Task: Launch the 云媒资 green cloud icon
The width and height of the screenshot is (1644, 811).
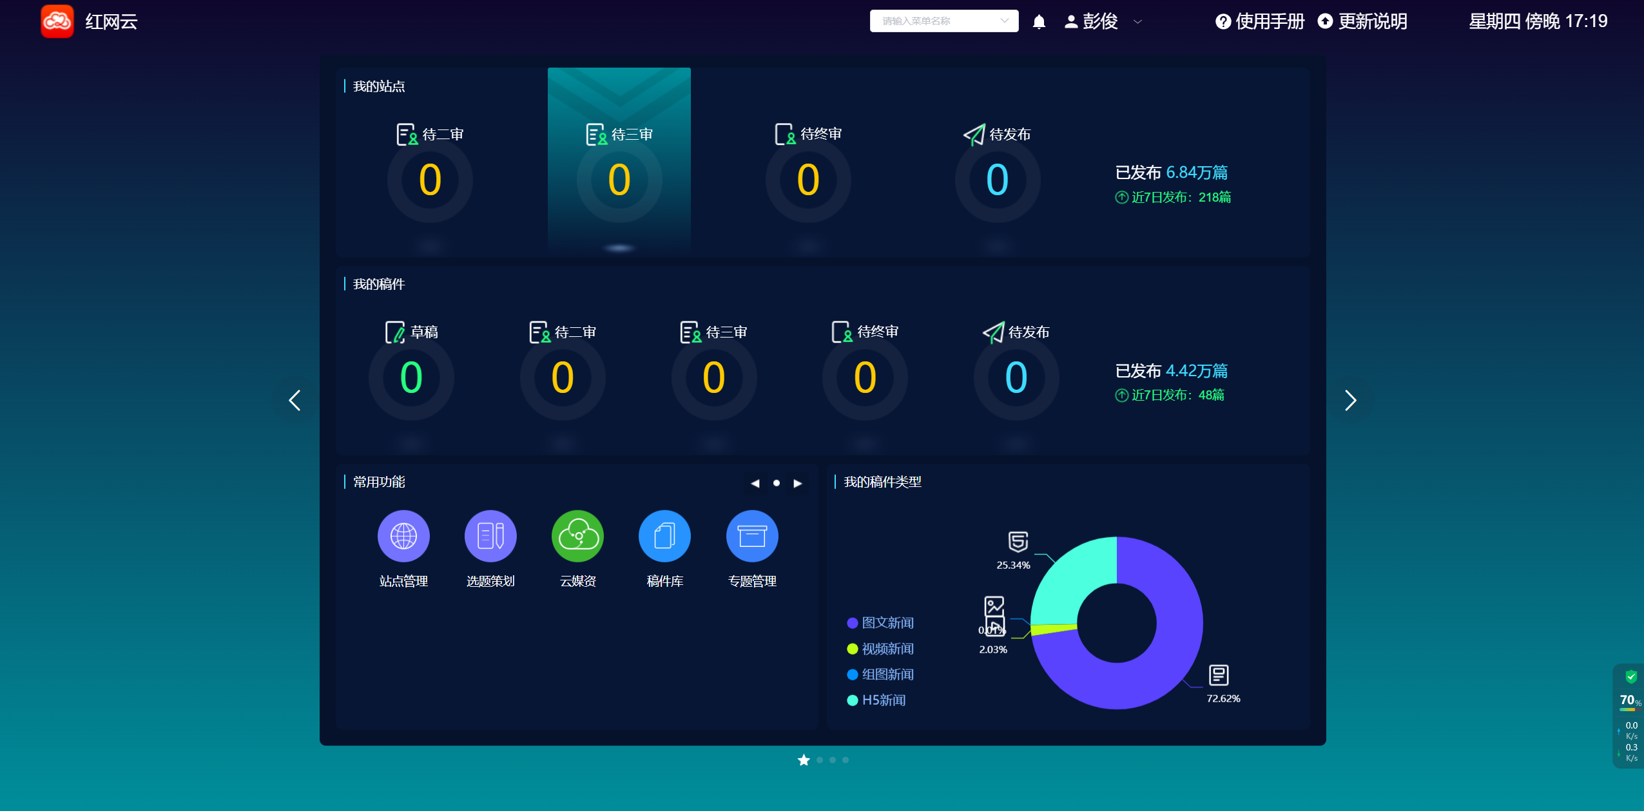Action: coord(577,536)
